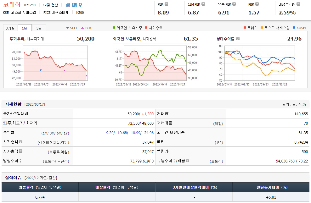The image size is (311, 203).
Task: Click the 3개월전예상실적대비 column header
Action: [194, 187]
